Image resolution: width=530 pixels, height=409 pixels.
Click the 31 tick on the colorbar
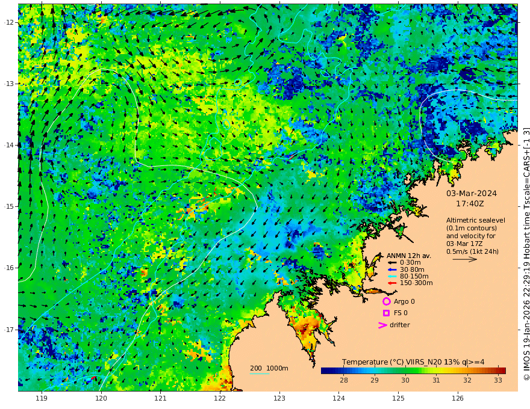pos(436,380)
